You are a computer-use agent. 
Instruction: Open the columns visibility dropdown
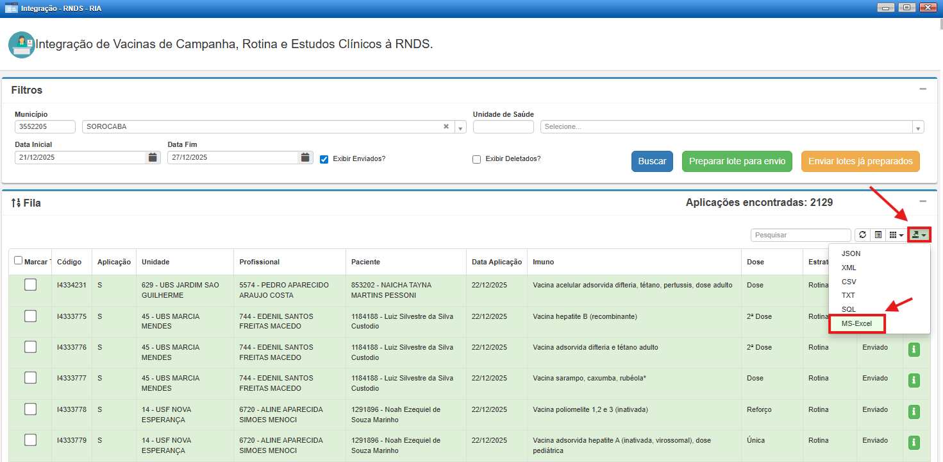click(x=896, y=235)
